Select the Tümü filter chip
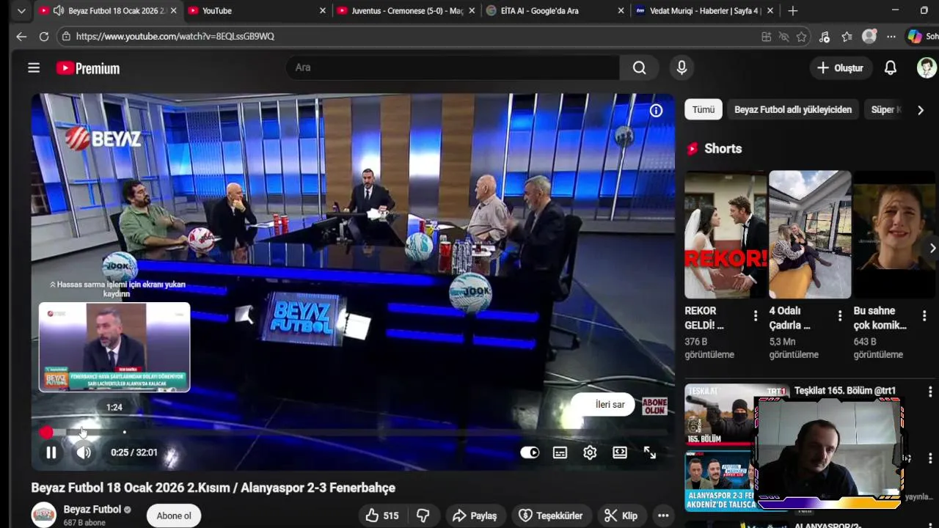Image resolution: width=939 pixels, height=528 pixels. click(x=703, y=109)
